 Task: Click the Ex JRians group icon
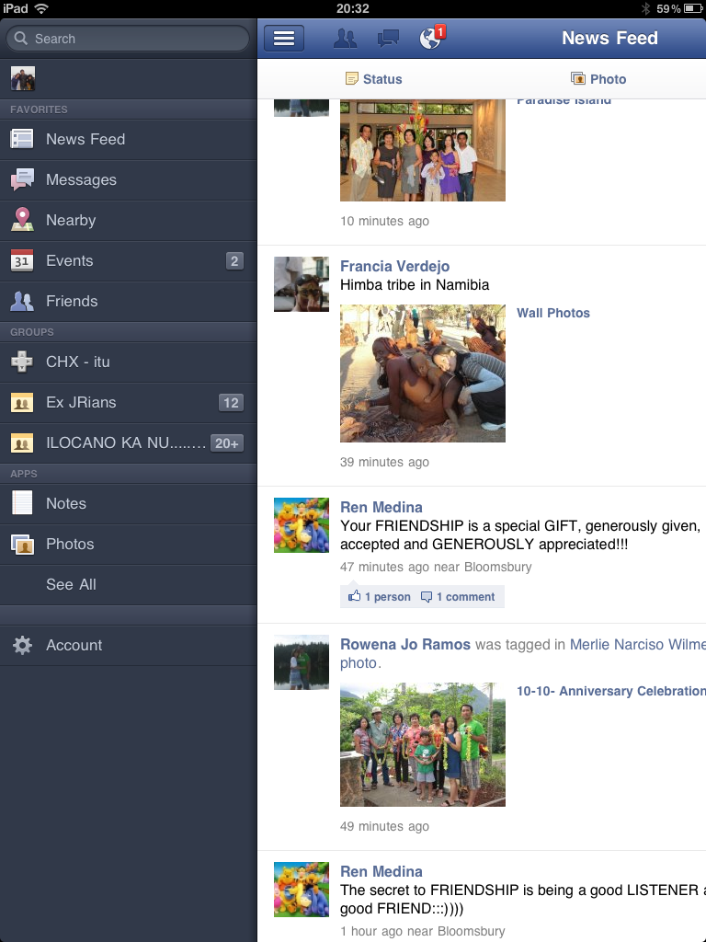click(x=22, y=403)
